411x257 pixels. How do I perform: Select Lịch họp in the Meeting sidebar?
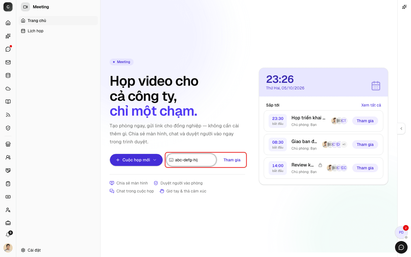58,31
